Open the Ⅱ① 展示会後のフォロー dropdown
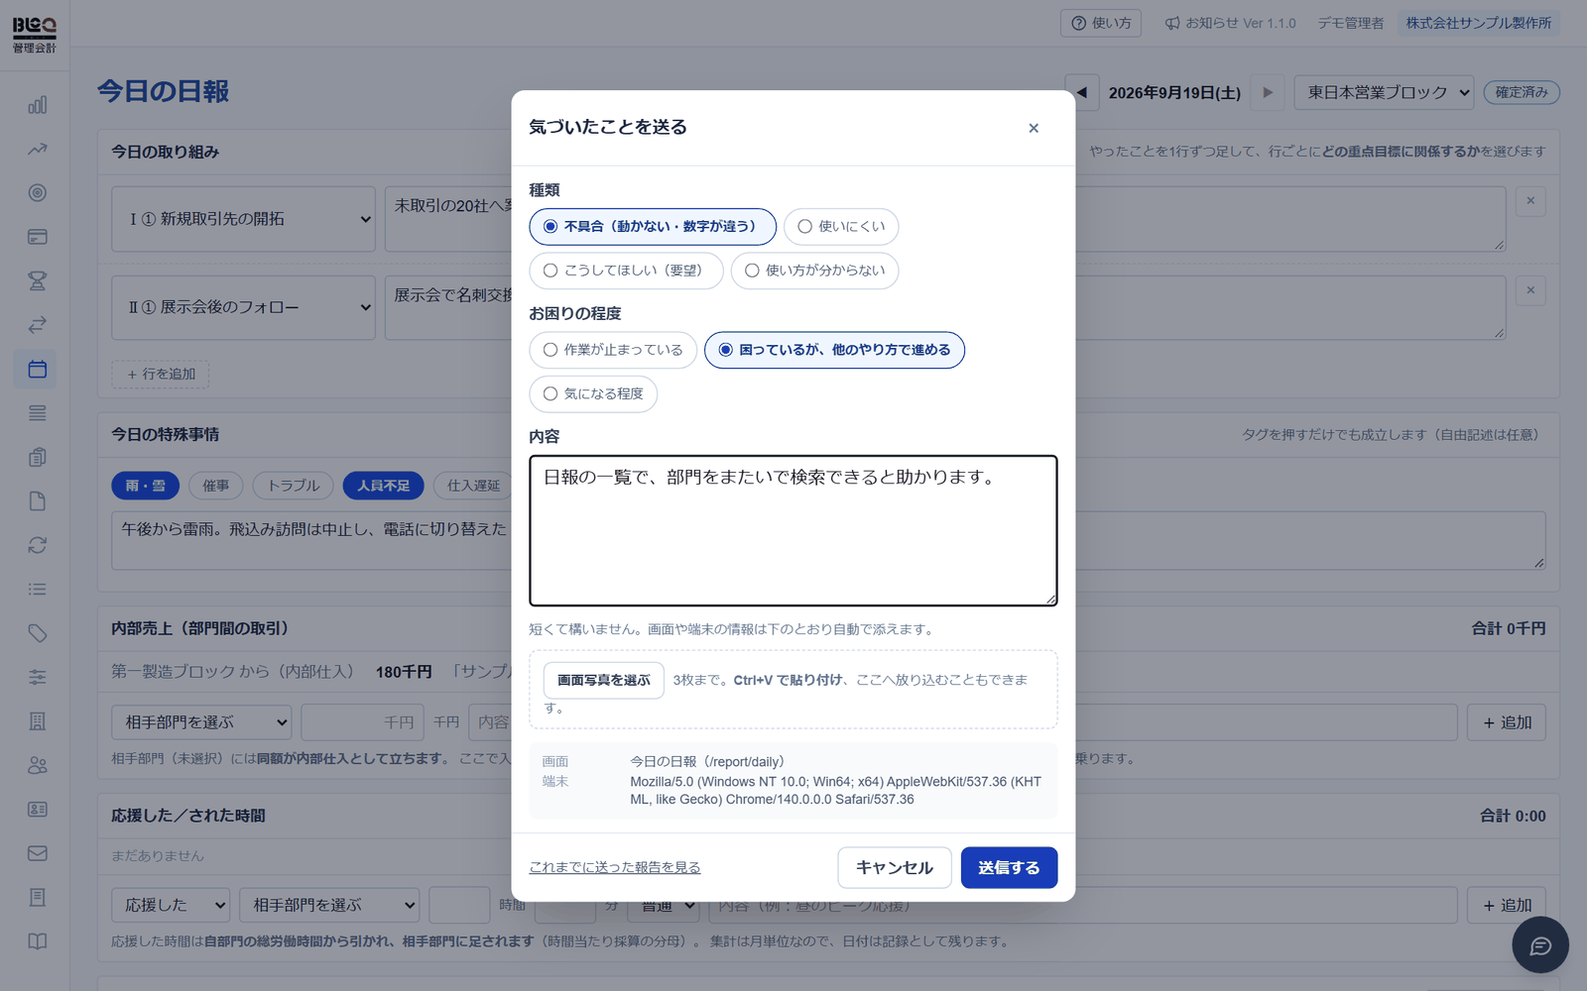Screen dimensions: 1587x991 tap(244, 307)
